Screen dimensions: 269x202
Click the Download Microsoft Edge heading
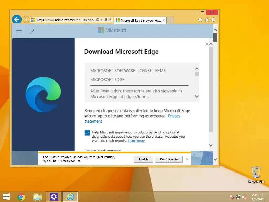(121, 52)
